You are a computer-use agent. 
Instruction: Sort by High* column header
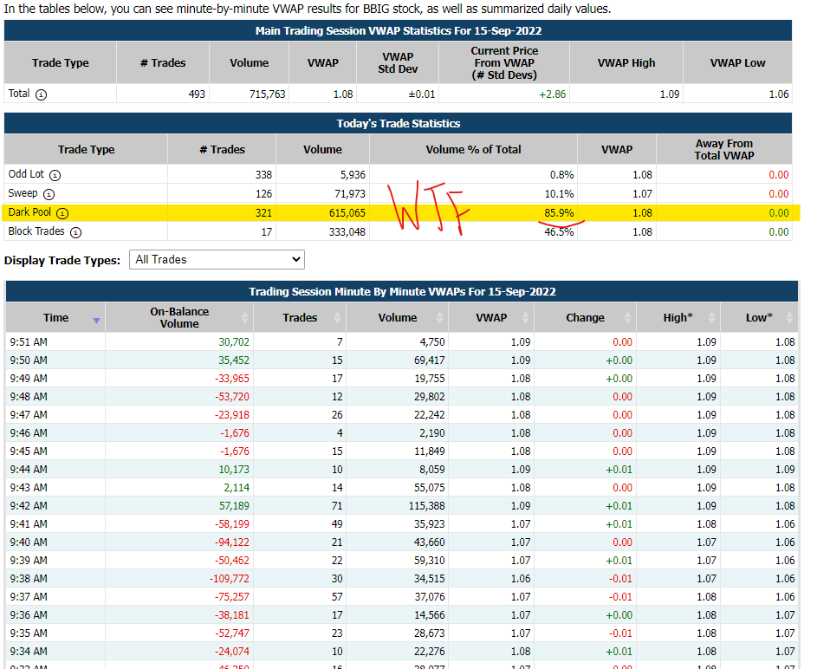[678, 318]
